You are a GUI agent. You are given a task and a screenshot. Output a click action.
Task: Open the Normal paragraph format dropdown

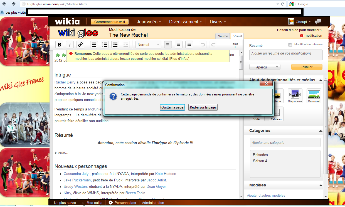(x=148, y=45)
